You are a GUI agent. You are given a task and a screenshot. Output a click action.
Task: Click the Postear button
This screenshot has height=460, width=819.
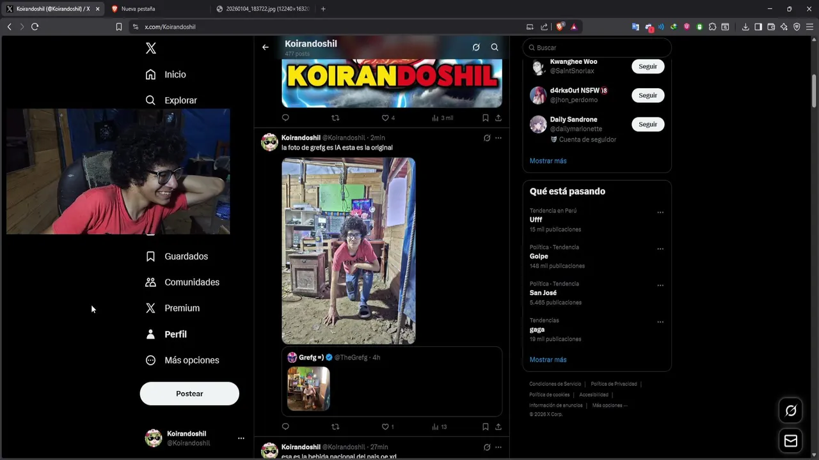click(189, 394)
